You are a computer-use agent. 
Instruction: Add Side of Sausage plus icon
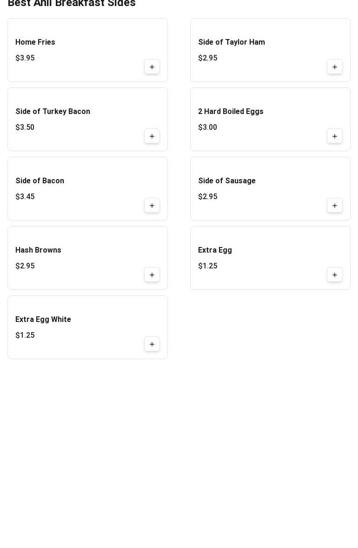coord(335,206)
